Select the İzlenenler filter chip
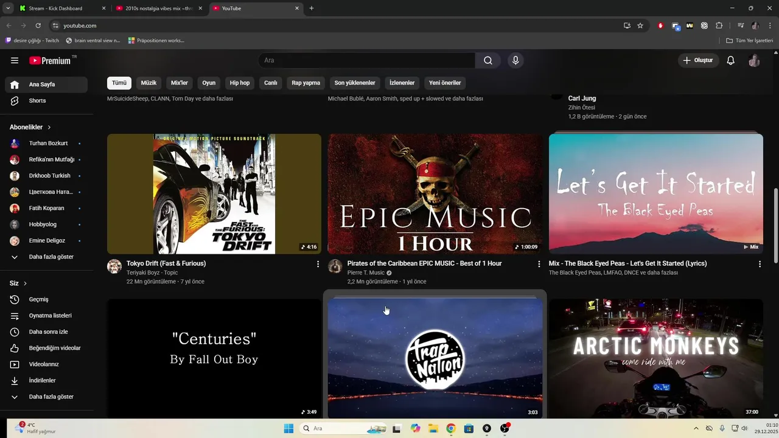Viewport: 779px width, 438px height. tap(402, 83)
